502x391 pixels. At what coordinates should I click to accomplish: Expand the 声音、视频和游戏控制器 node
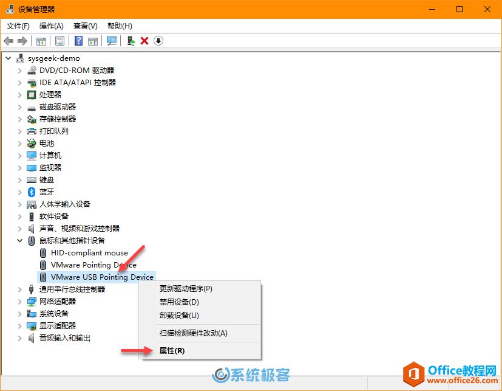coord(20,229)
